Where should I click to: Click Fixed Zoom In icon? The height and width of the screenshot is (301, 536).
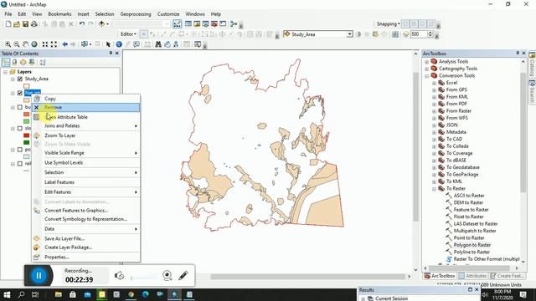coord(45,44)
